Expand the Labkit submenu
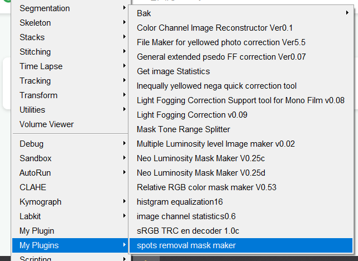 pyautogui.click(x=31, y=216)
